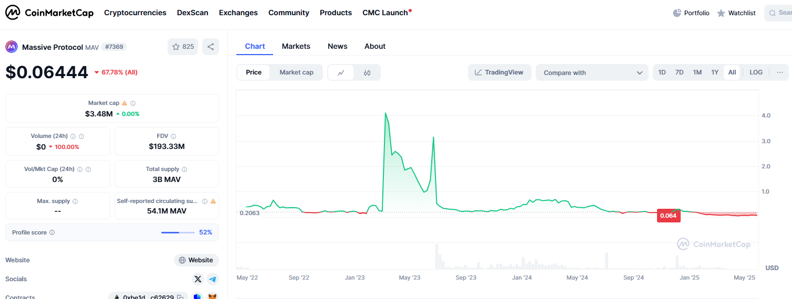This screenshot has height=299, width=792.
Task: Click the Massive Protocol coin logo
Action: [12, 47]
